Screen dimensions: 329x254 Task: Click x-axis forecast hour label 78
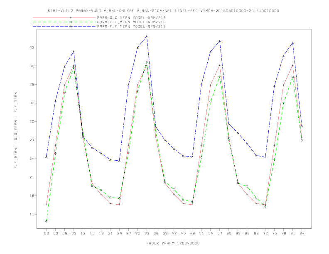(x=283, y=233)
